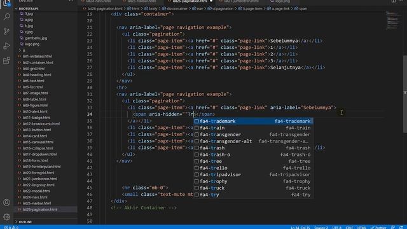The height and width of the screenshot is (229, 407).
Task: Choose fa4-transgender suggestion
Action: click(x=253, y=134)
